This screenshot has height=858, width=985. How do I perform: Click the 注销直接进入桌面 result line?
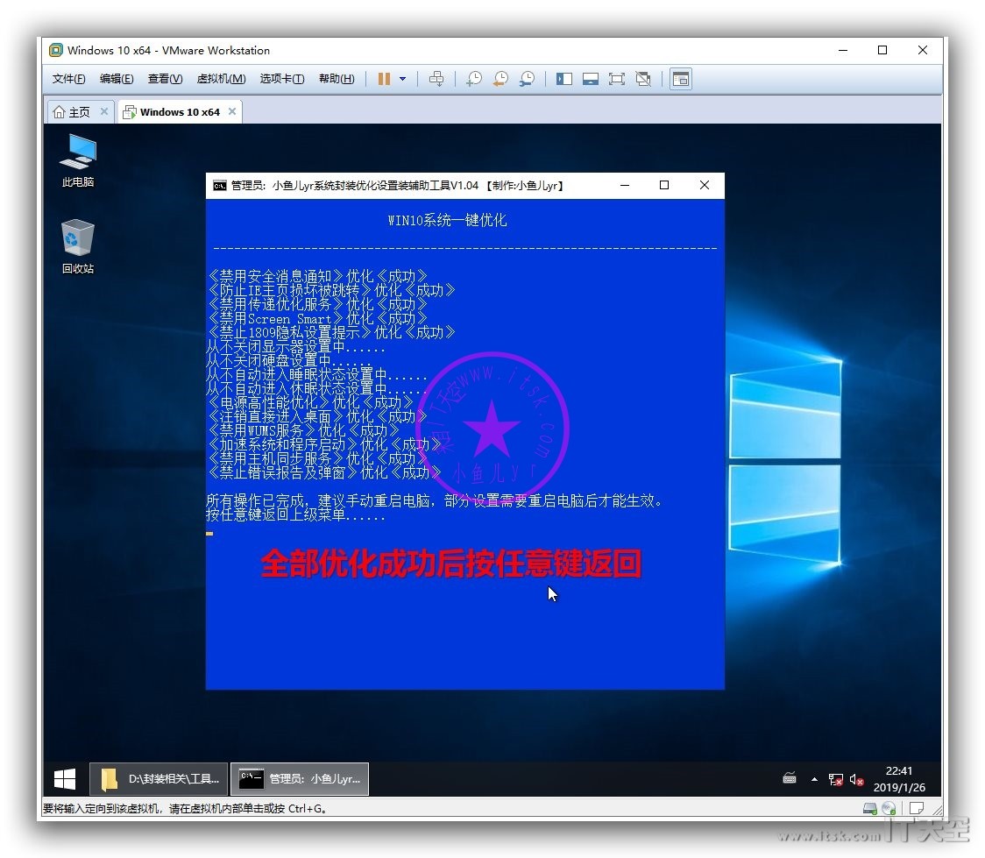318,416
